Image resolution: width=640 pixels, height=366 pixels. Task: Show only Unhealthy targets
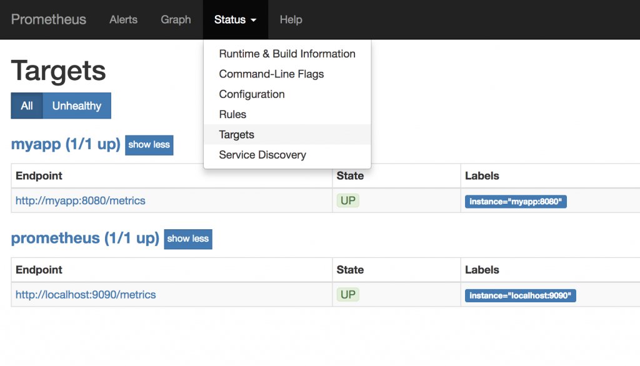tap(76, 106)
